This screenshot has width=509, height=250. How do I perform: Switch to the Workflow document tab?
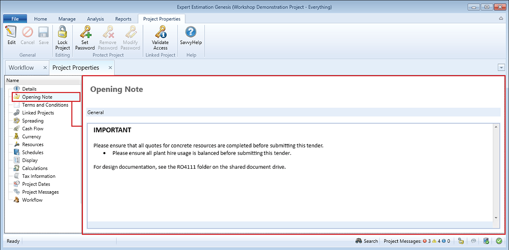click(21, 68)
